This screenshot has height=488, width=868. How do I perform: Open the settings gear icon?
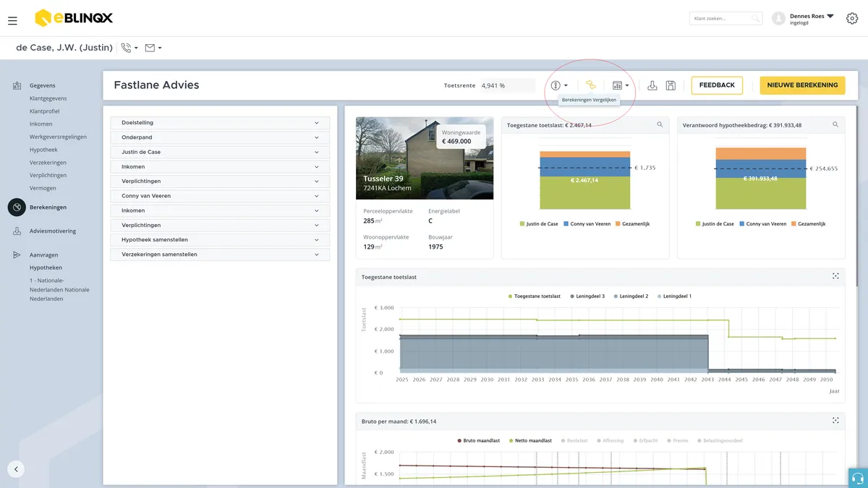[852, 19]
